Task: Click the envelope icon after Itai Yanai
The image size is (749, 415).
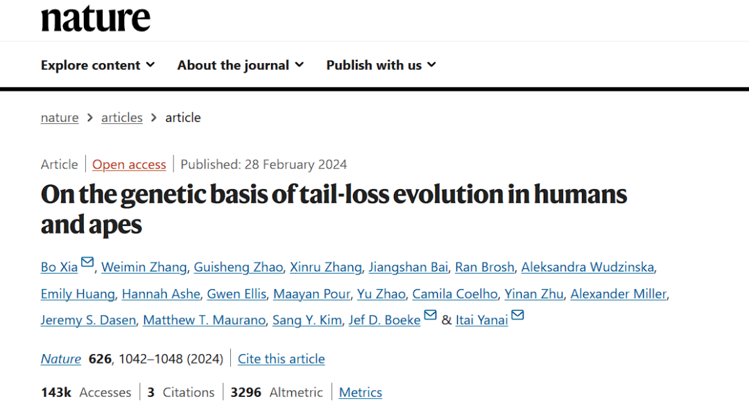Action: pyautogui.click(x=518, y=315)
